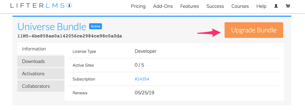305x110 pixels.
Task: Open the Help menu item
Action: click(x=261, y=6)
